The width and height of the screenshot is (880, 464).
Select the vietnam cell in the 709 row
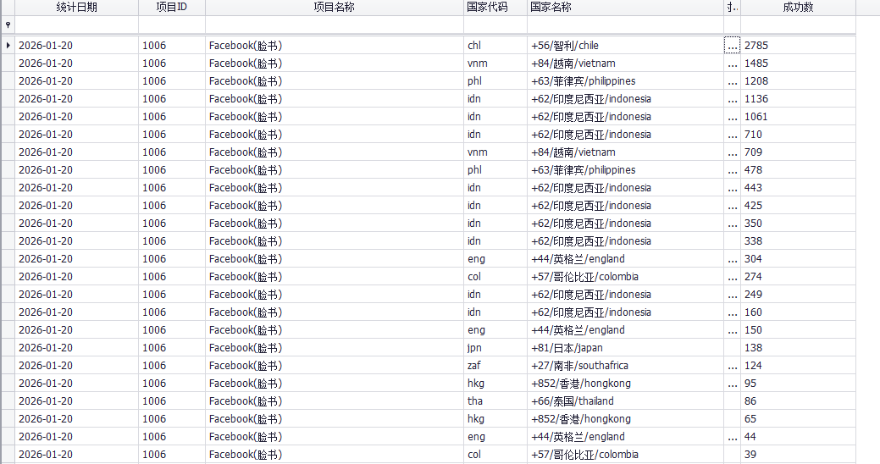pyautogui.click(x=625, y=152)
